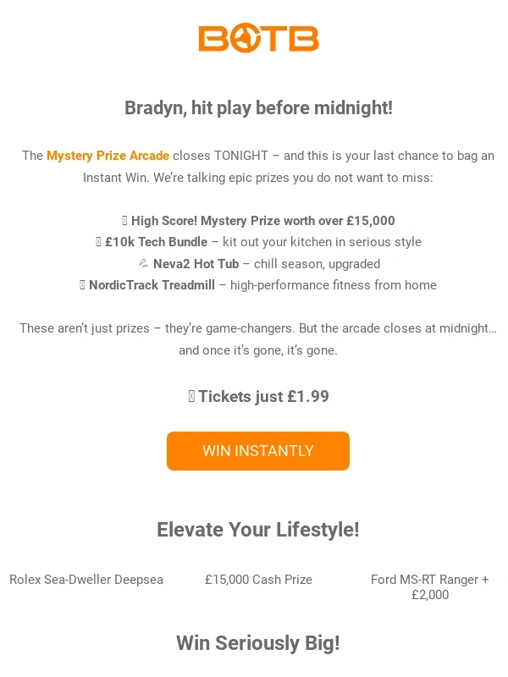508x677 pixels.
Task: Open the Ford MS-RT Ranger + £2,000 prize
Action: 429,587
